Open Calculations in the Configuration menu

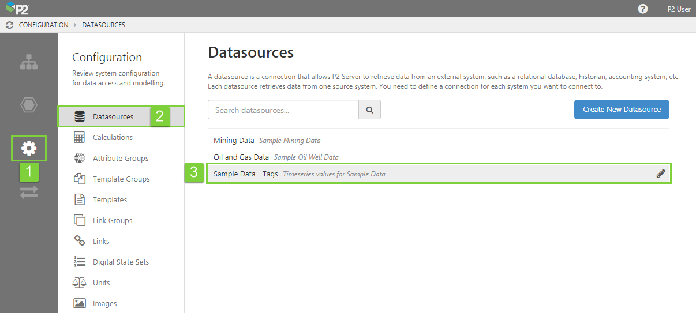(x=113, y=138)
